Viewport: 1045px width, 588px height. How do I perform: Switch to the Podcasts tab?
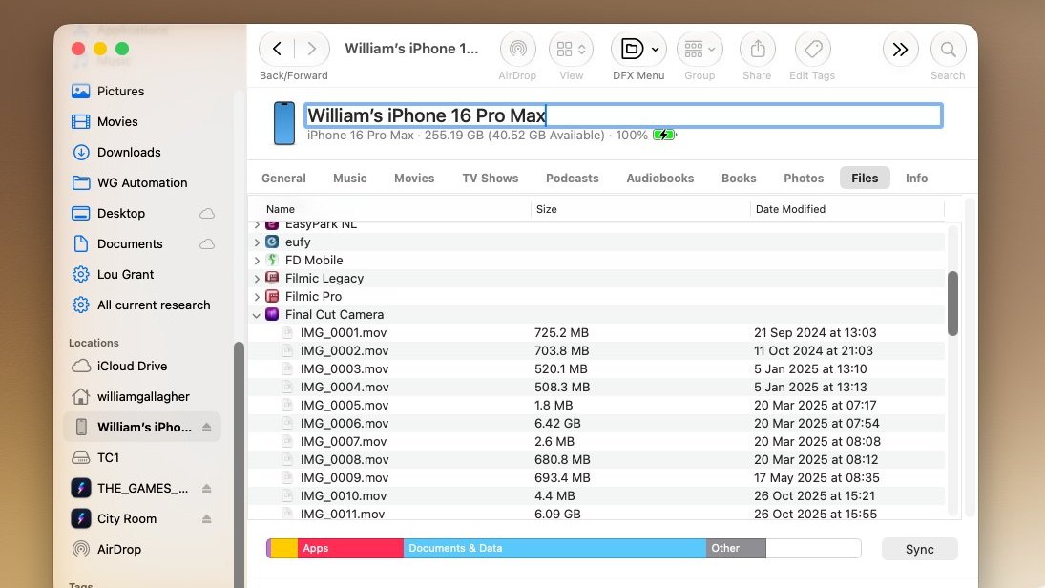point(572,178)
